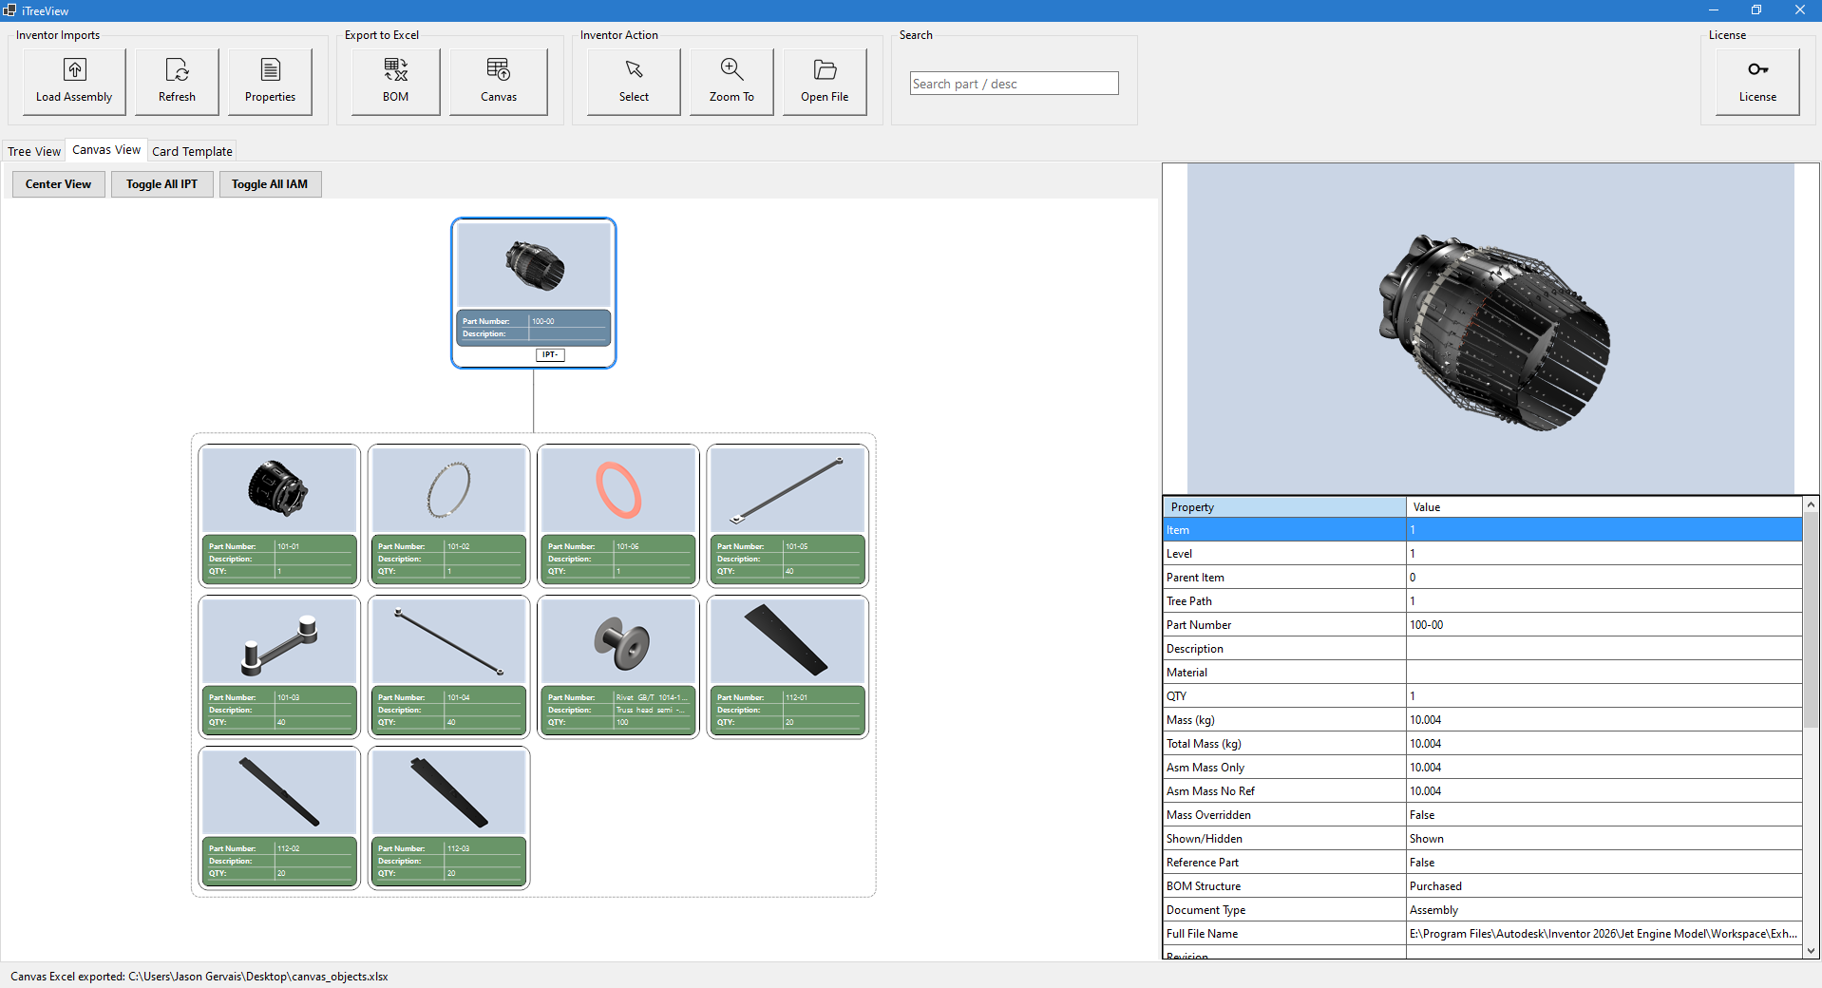
Task: Select the rivet part card with QTY 100
Action: (x=618, y=666)
